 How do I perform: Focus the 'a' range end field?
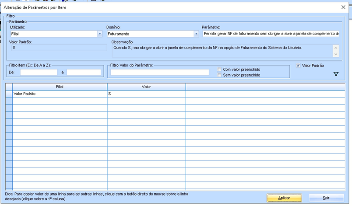click(84, 73)
